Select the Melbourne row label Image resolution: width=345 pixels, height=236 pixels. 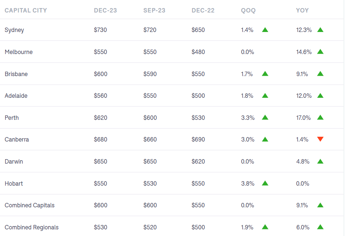[19, 52]
